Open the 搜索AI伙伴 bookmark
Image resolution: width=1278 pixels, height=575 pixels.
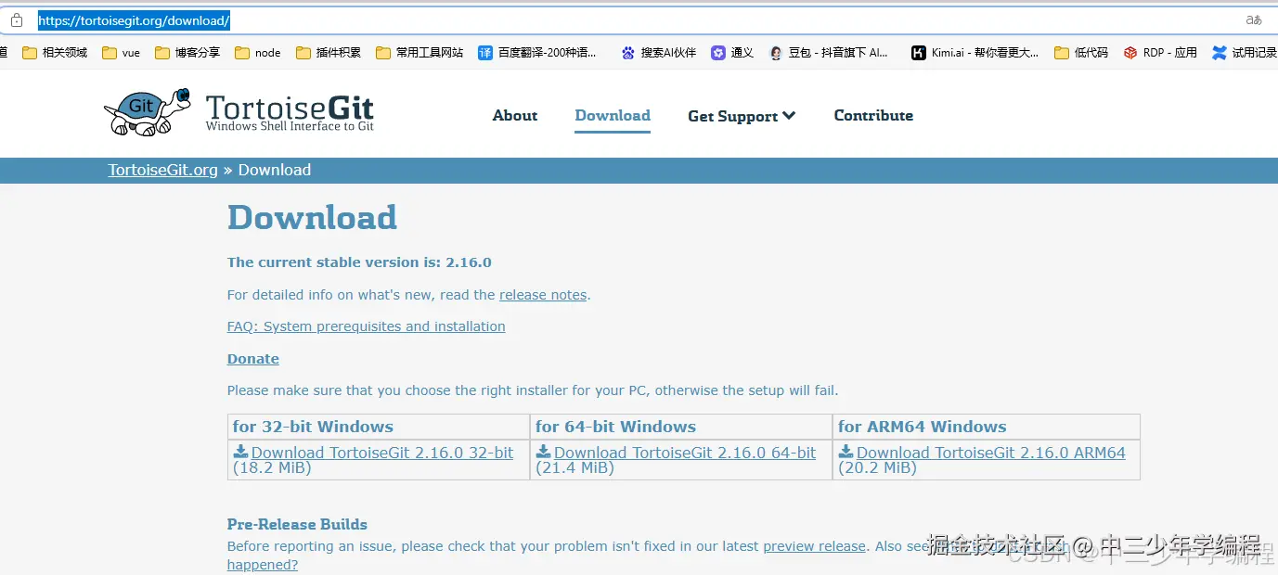pyautogui.click(x=659, y=53)
